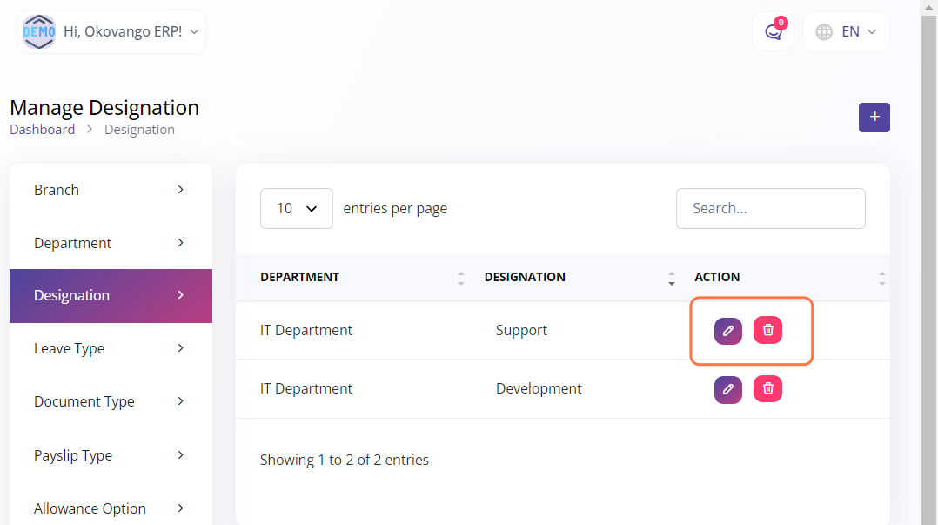938x525 pixels.
Task: Open the Hi, Okovango ERP! user menu
Action: (x=131, y=32)
